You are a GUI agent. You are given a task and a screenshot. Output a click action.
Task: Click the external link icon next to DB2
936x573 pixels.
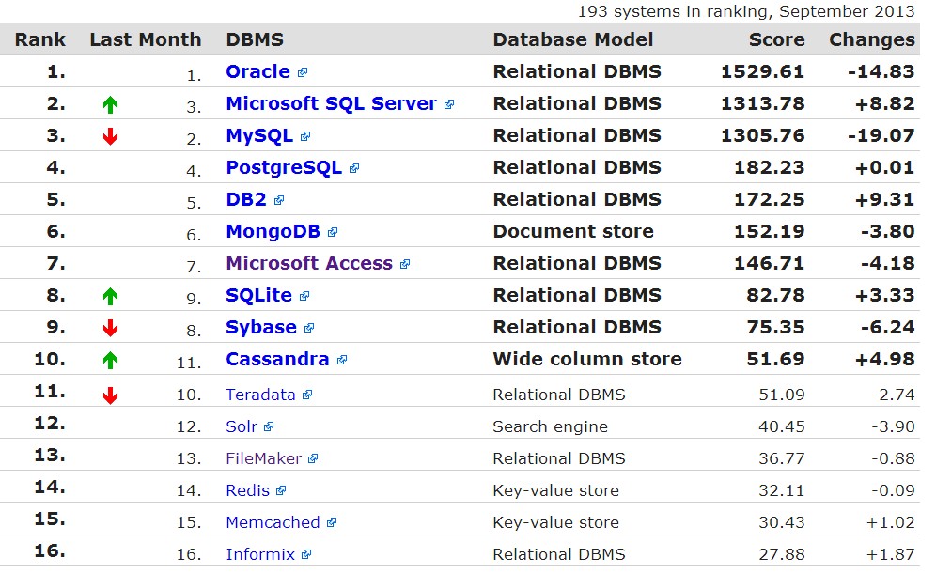(279, 200)
